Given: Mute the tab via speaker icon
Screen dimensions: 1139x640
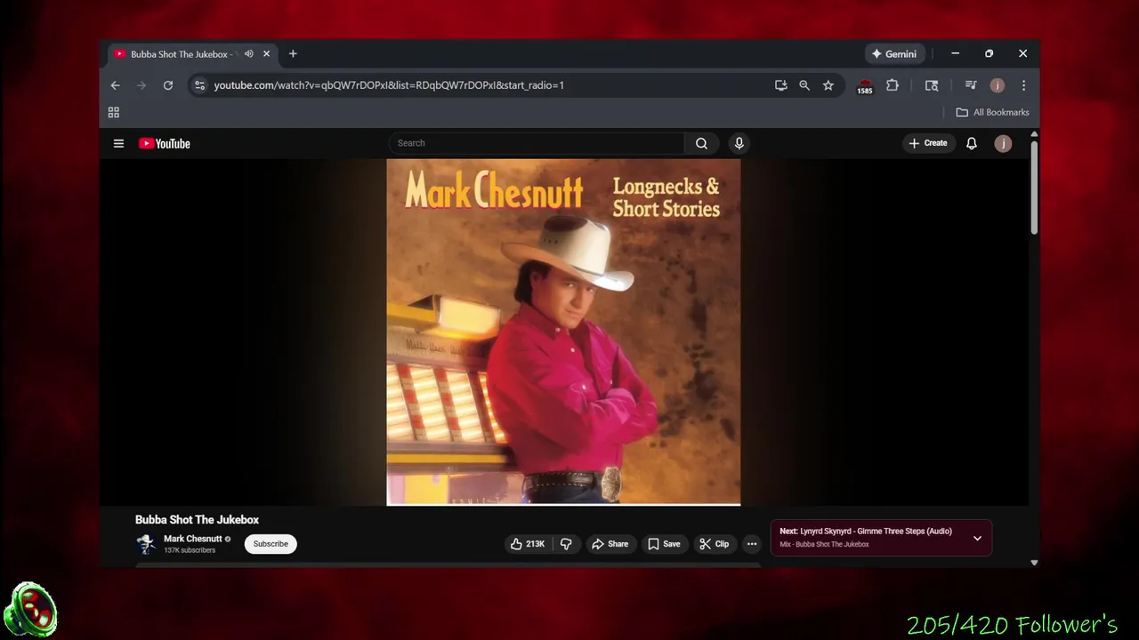Looking at the screenshot, I should (249, 54).
